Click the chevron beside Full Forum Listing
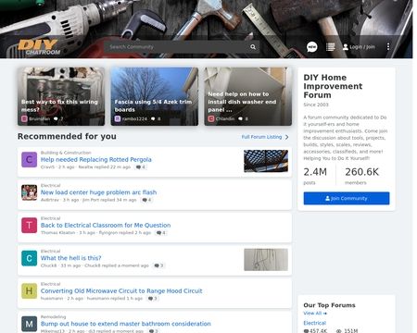Viewport: 417px width, 333px height. point(287,137)
